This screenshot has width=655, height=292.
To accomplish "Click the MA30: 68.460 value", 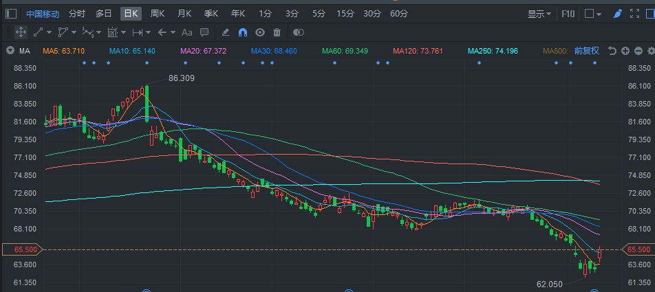I will 274,51.
